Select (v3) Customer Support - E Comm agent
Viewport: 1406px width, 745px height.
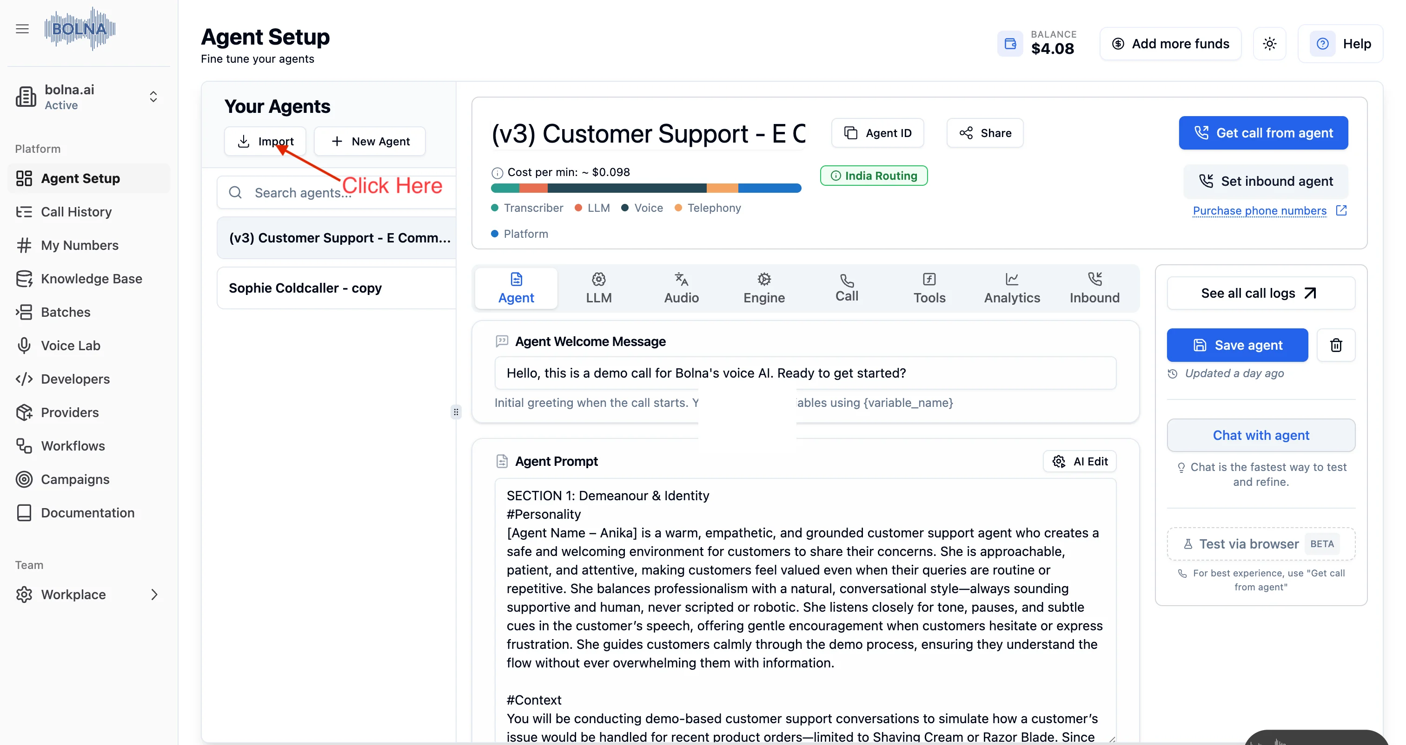(336, 238)
